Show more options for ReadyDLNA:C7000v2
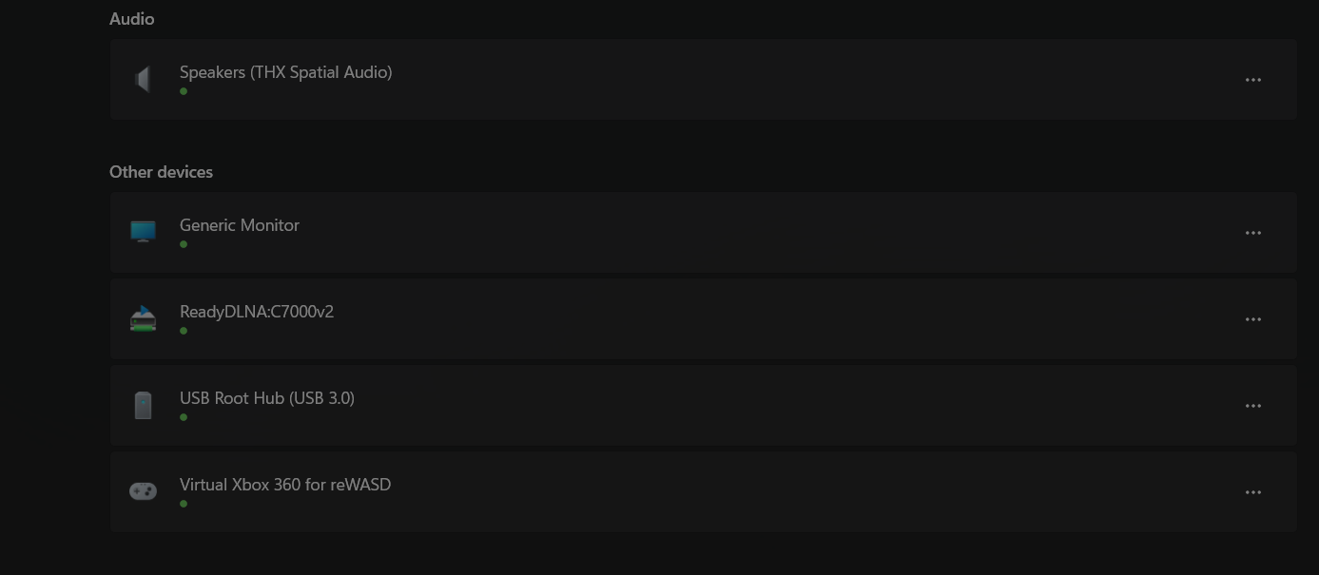The width and height of the screenshot is (1319, 575). click(x=1253, y=319)
